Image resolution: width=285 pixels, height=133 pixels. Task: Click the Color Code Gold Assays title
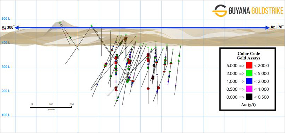pyautogui.click(x=249, y=56)
